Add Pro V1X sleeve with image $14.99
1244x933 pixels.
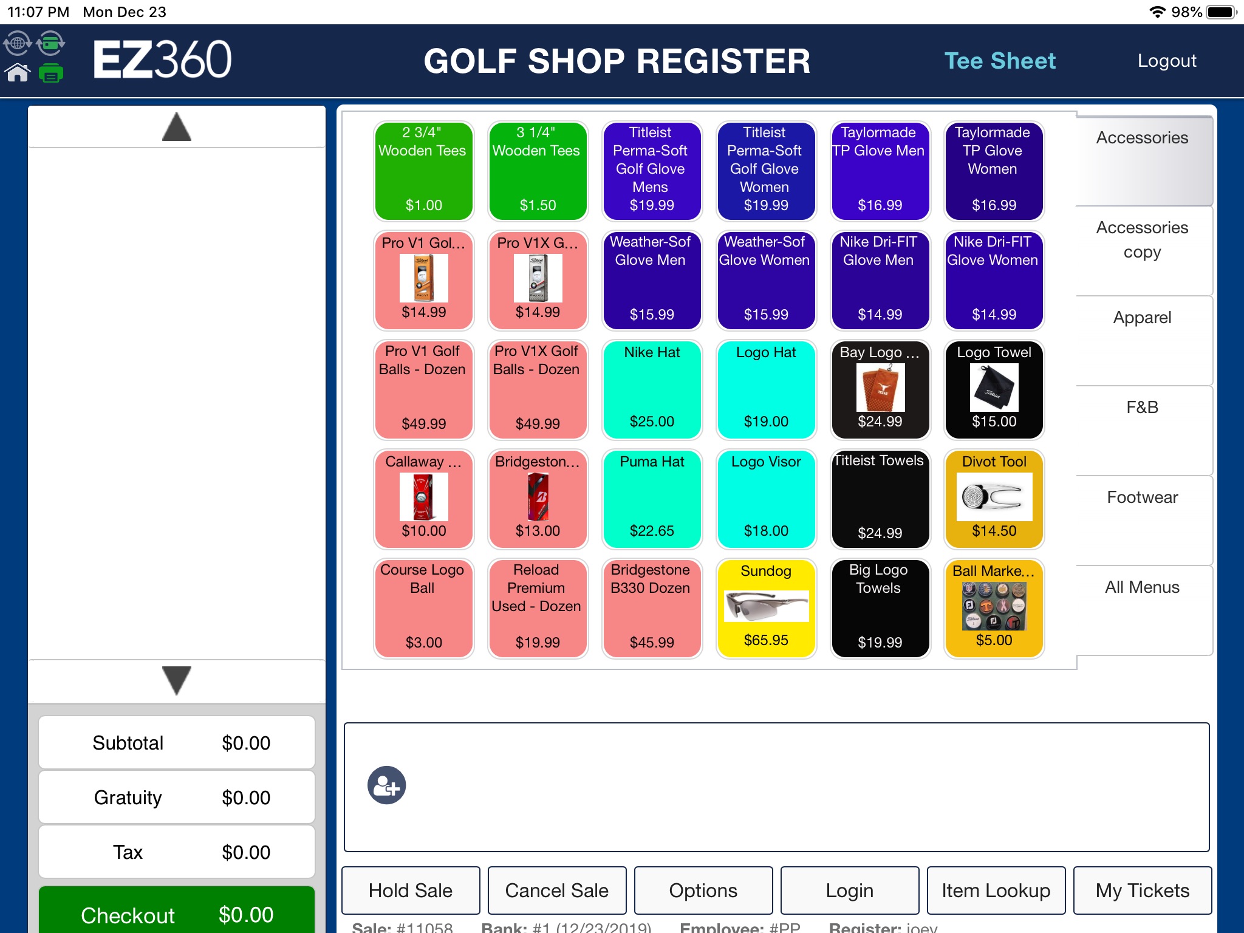coord(538,280)
